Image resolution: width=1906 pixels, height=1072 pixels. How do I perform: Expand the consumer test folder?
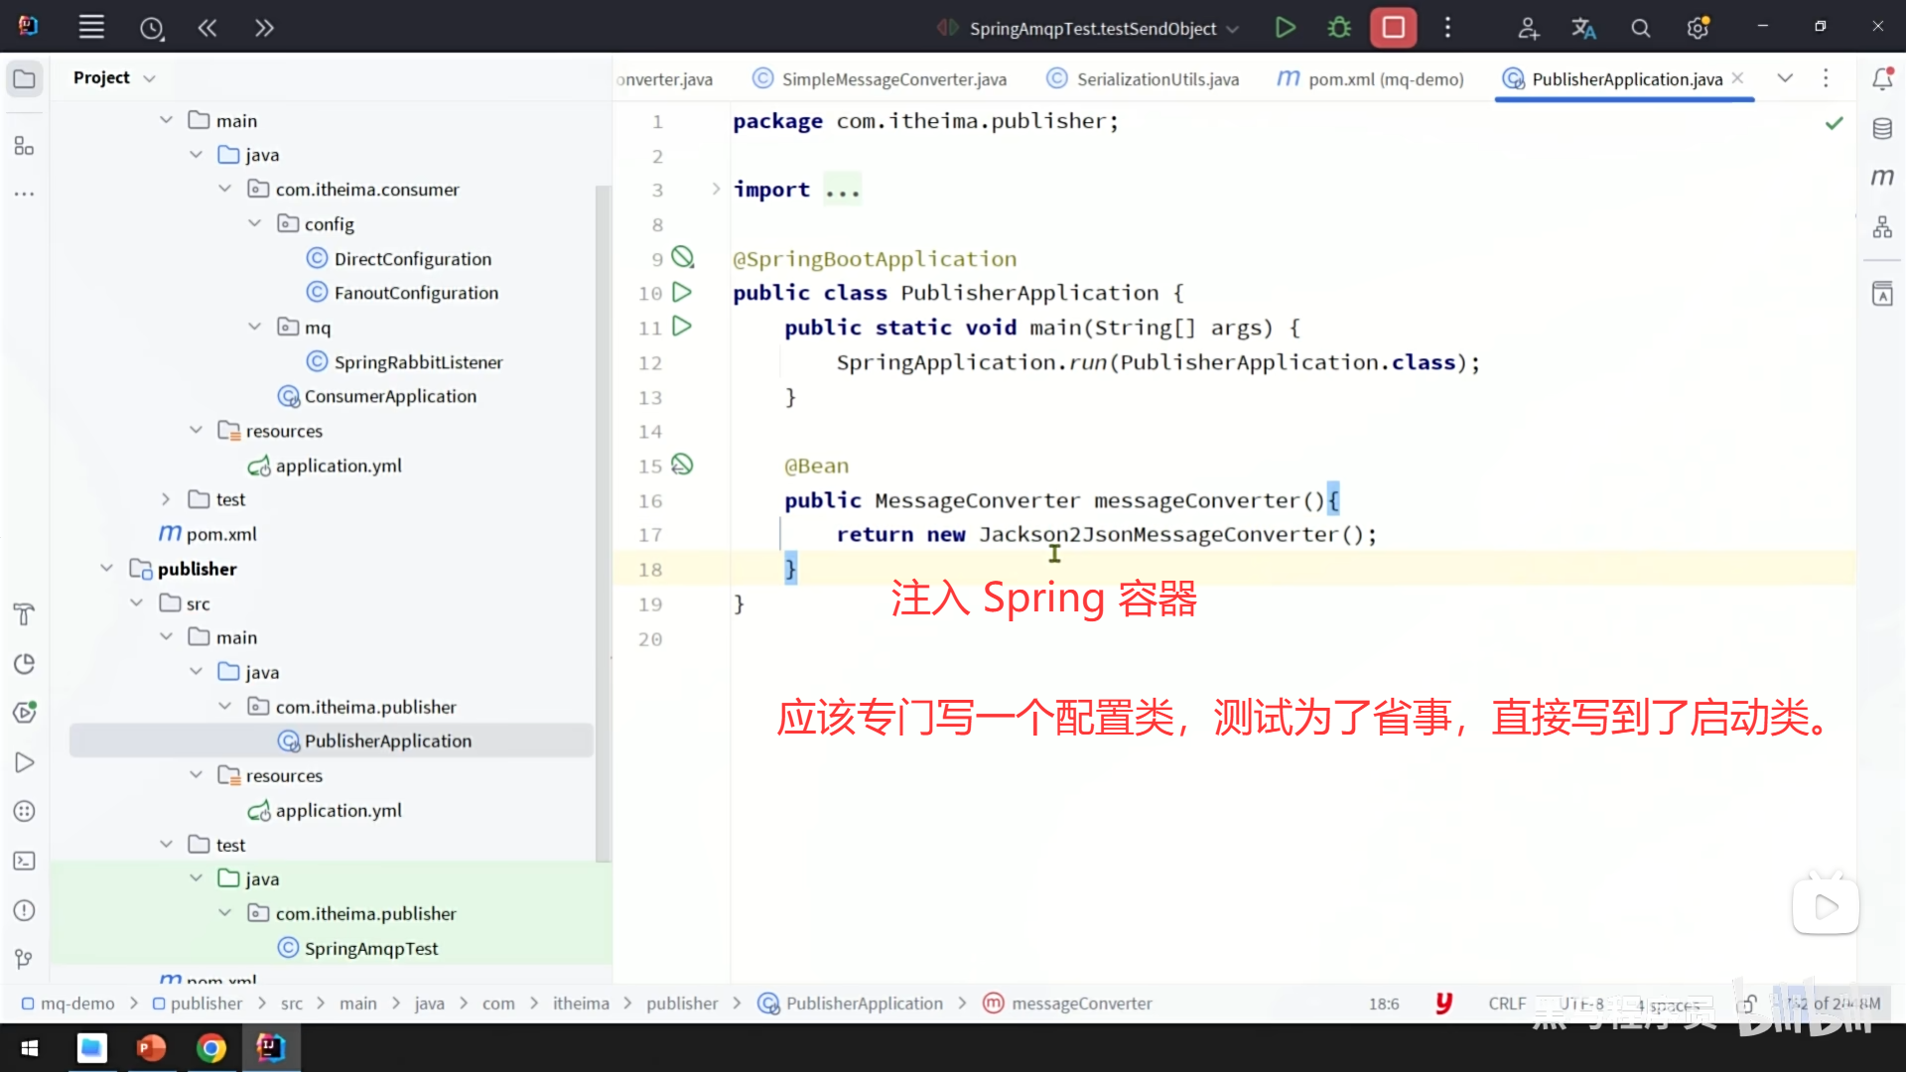[166, 499]
